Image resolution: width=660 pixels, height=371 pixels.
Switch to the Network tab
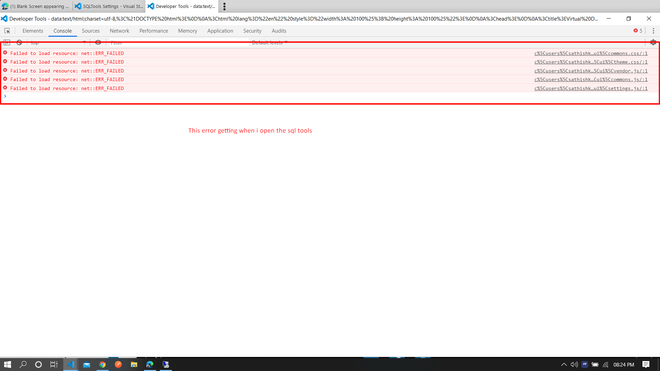pos(119,31)
